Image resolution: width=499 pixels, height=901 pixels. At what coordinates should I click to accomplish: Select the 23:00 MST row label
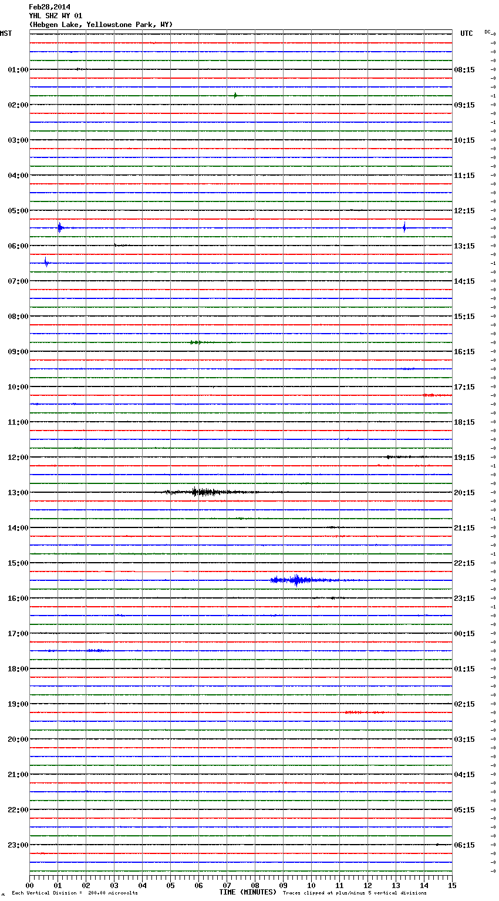click(x=18, y=845)
